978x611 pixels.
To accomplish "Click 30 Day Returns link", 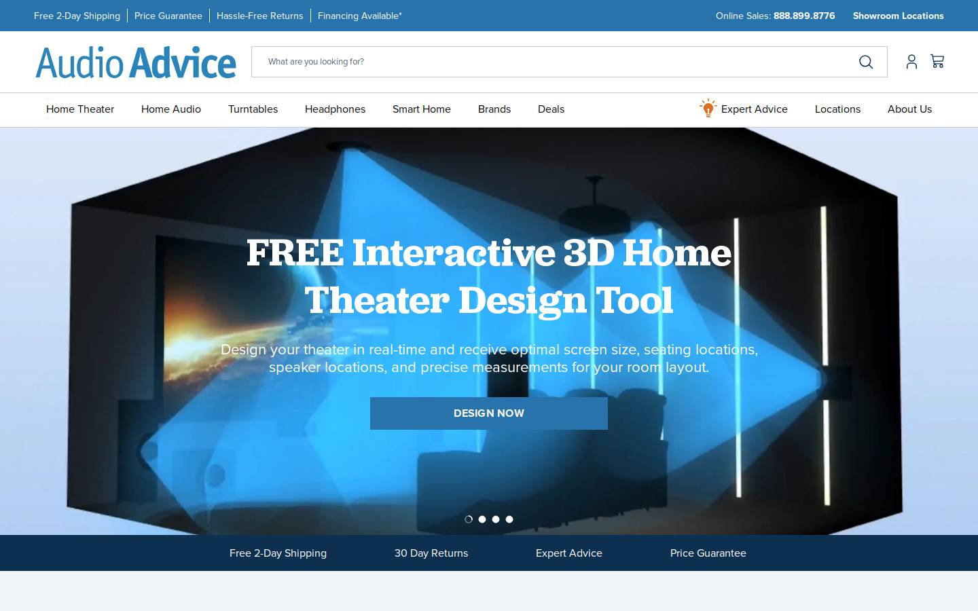I will [x=431, y=553].
